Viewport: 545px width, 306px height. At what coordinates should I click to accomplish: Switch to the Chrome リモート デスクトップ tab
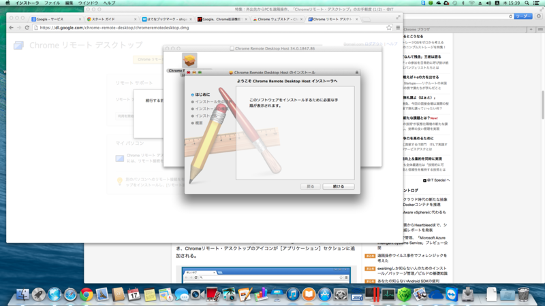pos(332,19)
